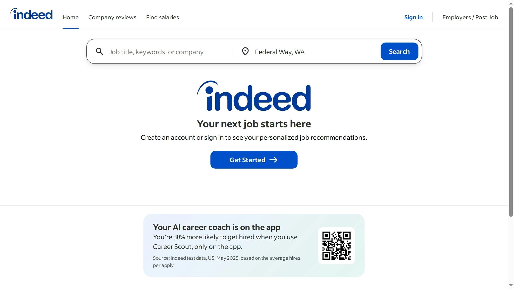Screen dimensions: 514x289
Task: Click the Federal Way, WA location field
Action: click(x=314, y=52)
